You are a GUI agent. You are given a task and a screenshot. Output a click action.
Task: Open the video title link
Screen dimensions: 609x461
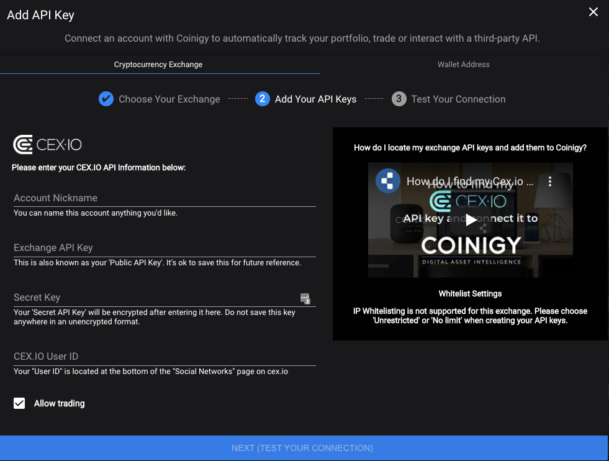(470, 181)
